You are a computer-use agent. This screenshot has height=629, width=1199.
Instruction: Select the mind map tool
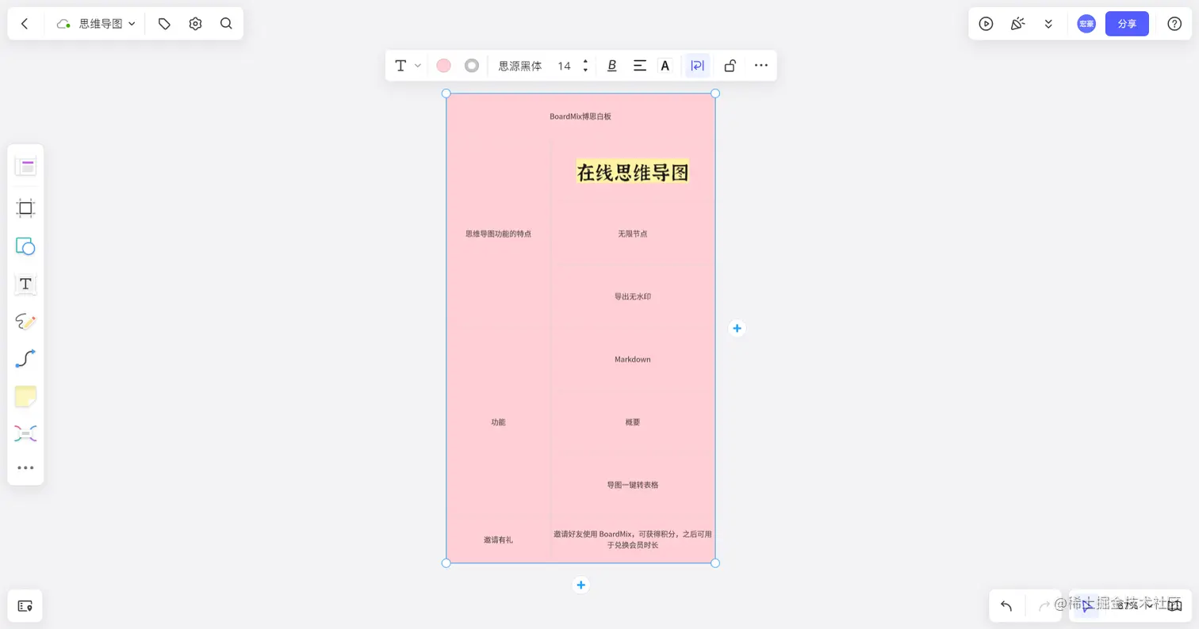[25, 434]
